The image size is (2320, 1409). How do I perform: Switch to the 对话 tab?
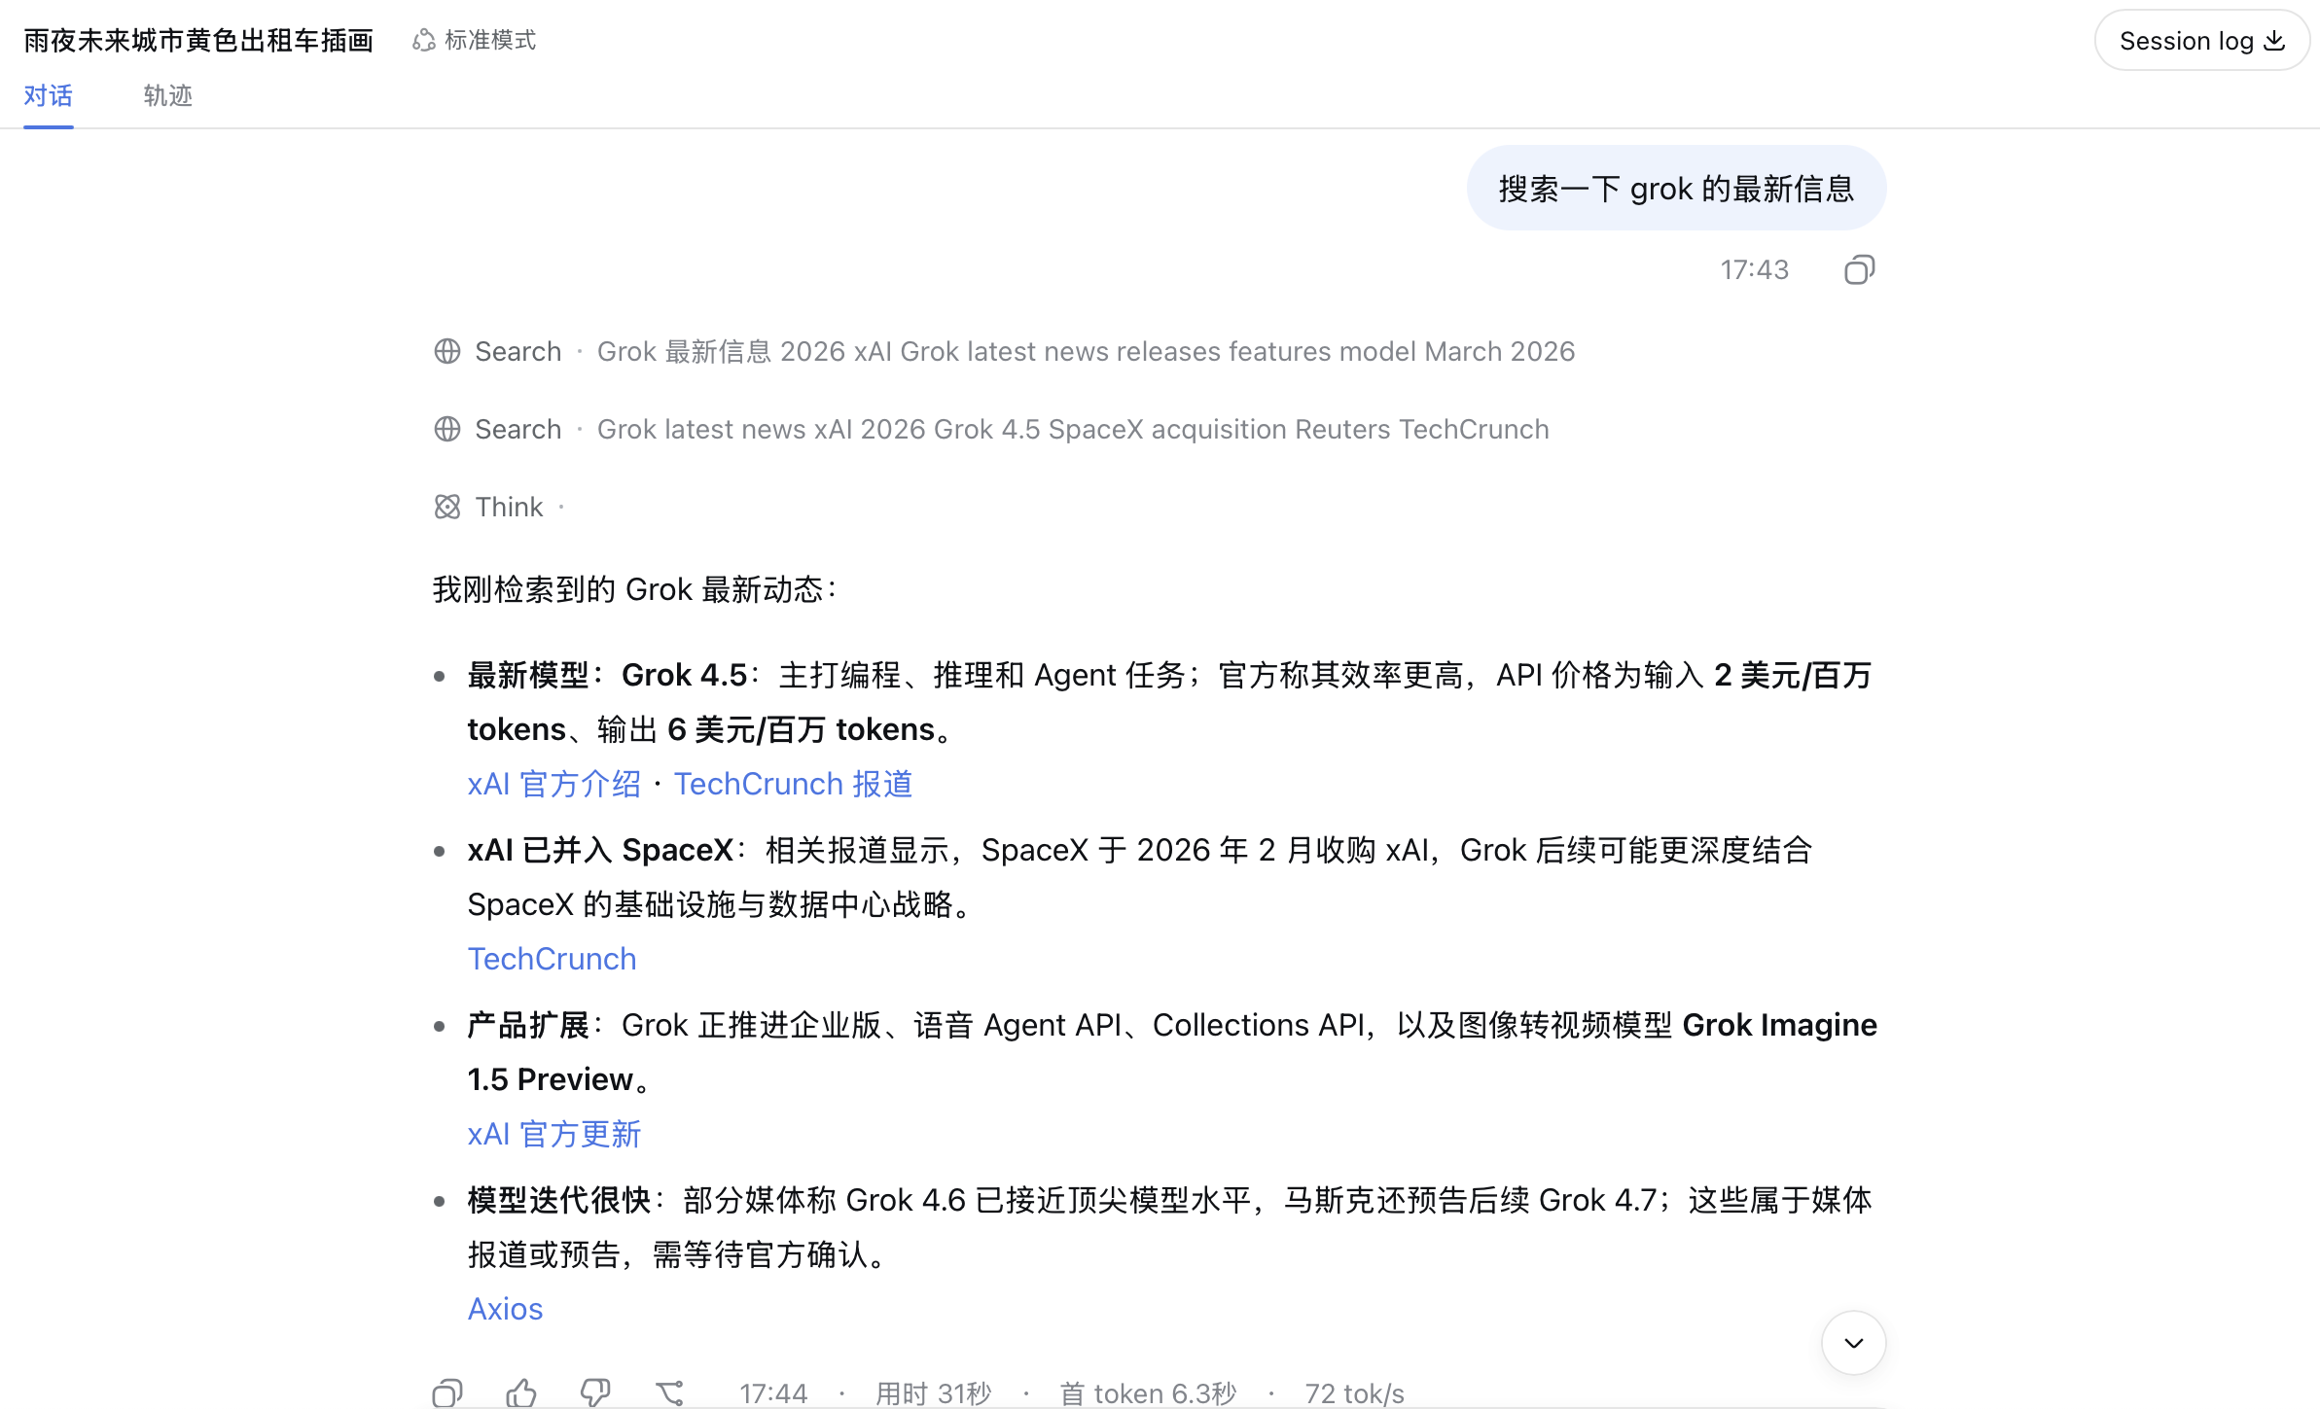tap(49, 95)
